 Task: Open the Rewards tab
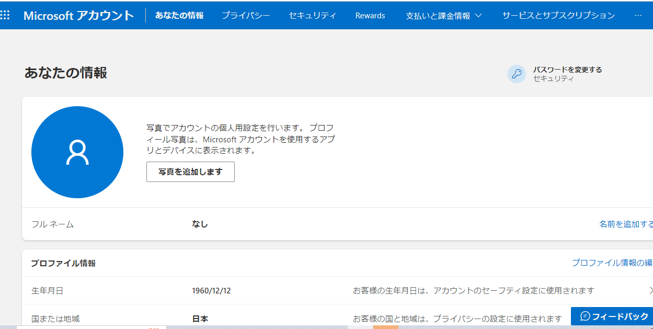click(370, 15)
